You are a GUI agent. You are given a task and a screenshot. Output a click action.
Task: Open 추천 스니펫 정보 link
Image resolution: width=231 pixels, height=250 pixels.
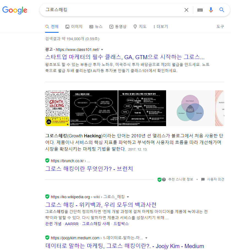click(181, 179)
